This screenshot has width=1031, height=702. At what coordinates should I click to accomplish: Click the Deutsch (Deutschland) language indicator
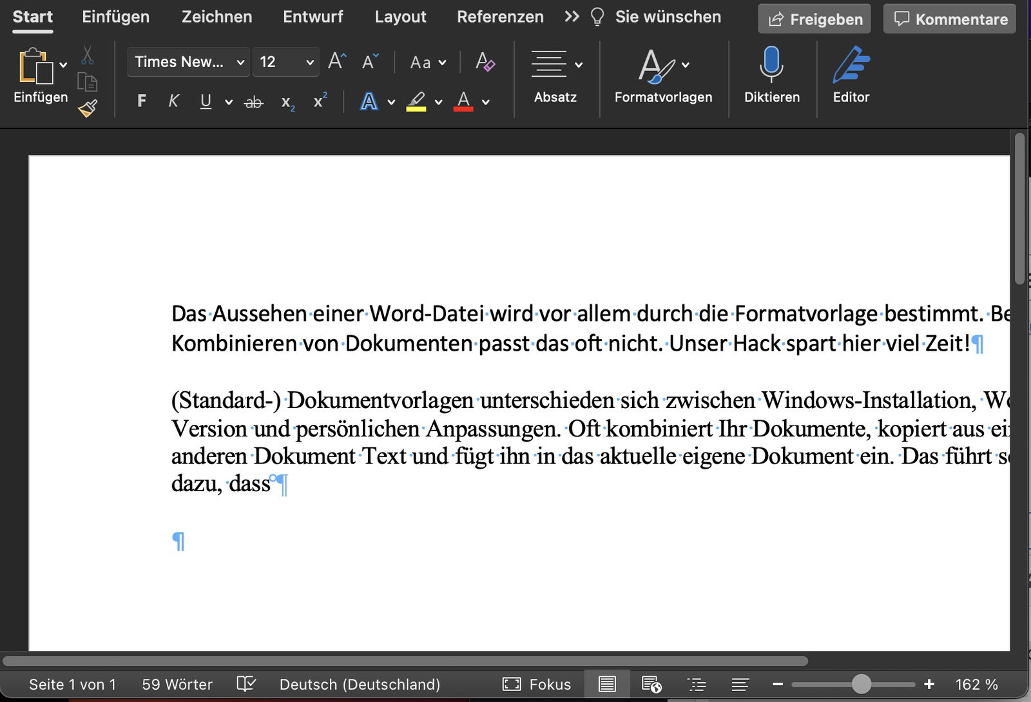click(x=360, y=684)
